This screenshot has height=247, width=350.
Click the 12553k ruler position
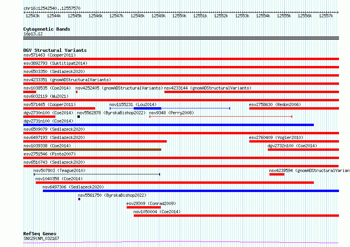(242, 16)
